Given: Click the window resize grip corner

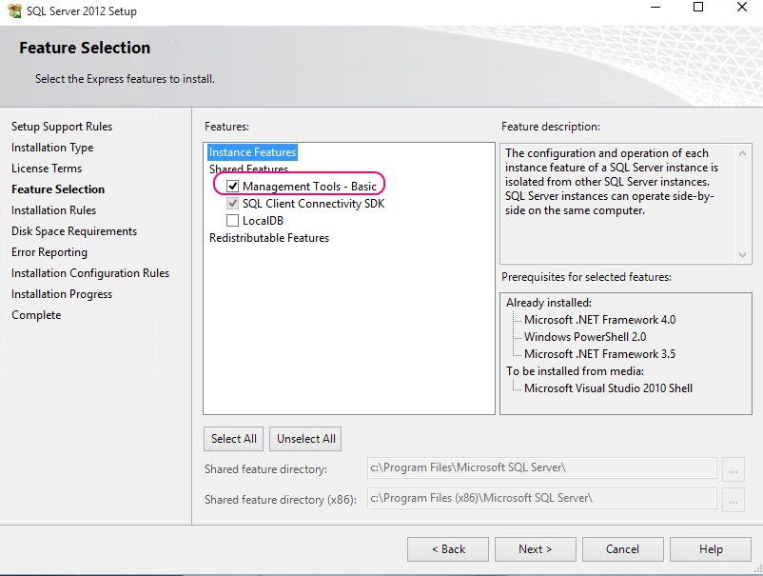Looking at the screenshot, I should (758, 568).
